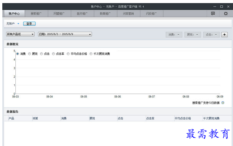Open the settings gear icon
Image resolution: width=233 pixels, height=146 pixels.
click(x=226, y=13)
